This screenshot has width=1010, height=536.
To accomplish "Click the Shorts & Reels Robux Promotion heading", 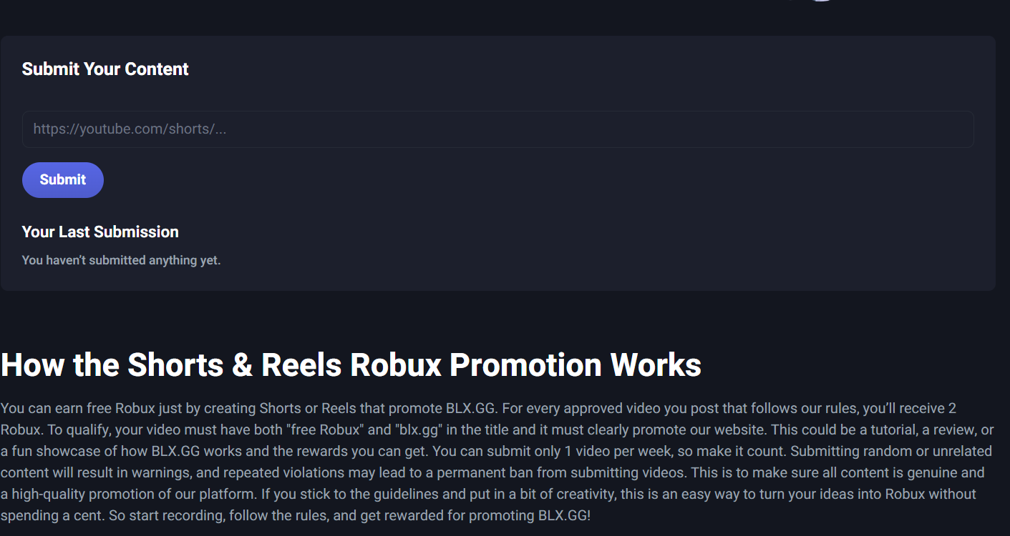I will [x=351, y=364].
